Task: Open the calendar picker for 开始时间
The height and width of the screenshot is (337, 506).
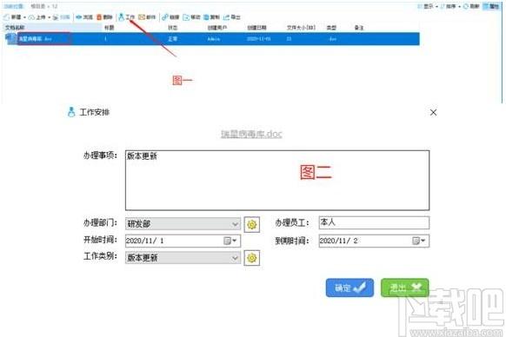Action: point(230,241)
